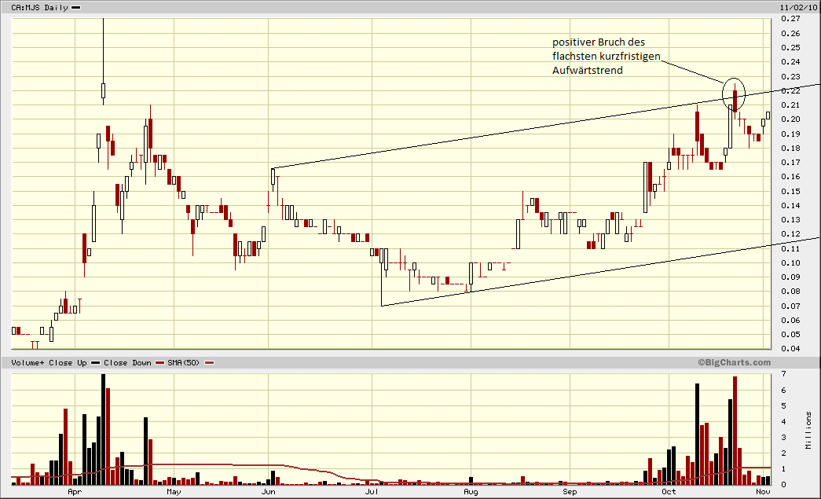Click the 0.07 price axis label
The height and width of the screenshot is (499, 821).
pyautogui.click(x=790, y=306)
